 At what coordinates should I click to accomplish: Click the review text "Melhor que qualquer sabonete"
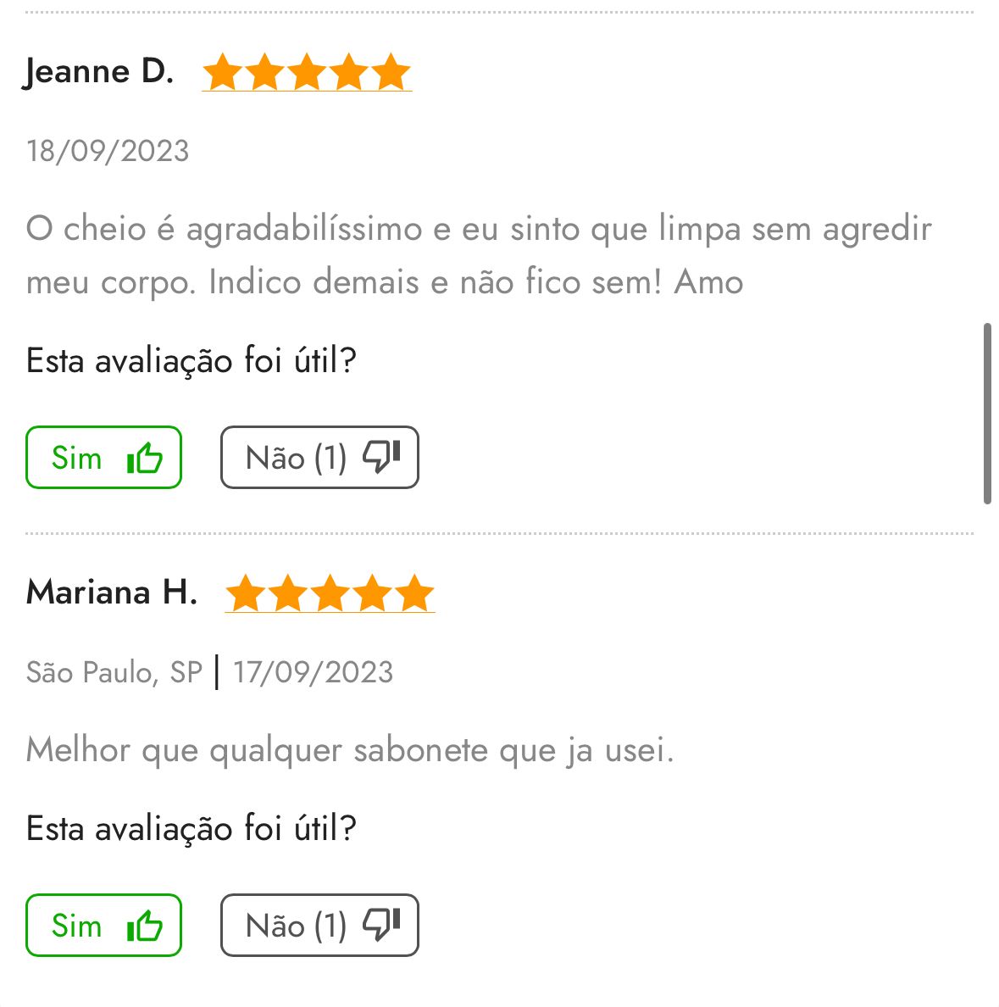(x=349, y=750)
